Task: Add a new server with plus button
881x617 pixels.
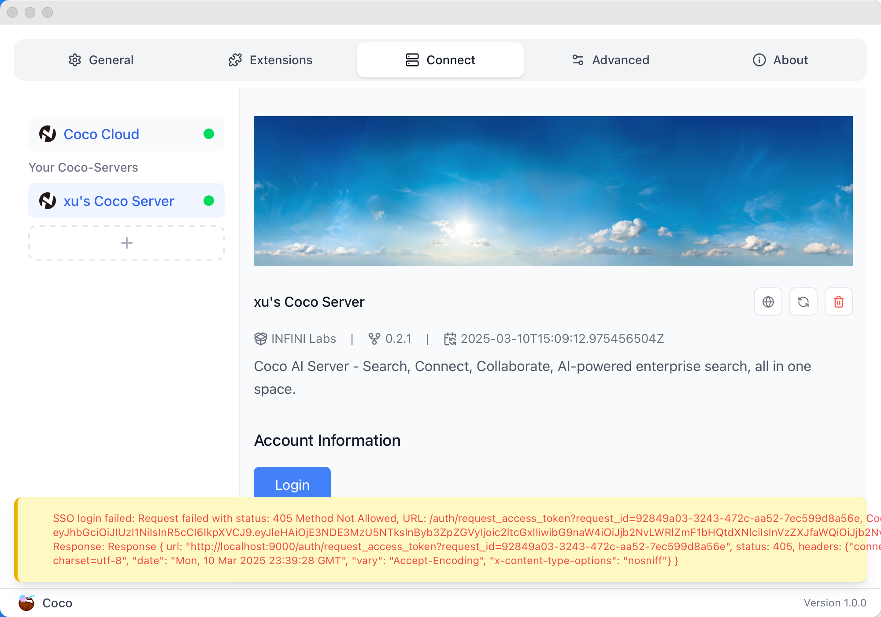Action: (126, 243)
